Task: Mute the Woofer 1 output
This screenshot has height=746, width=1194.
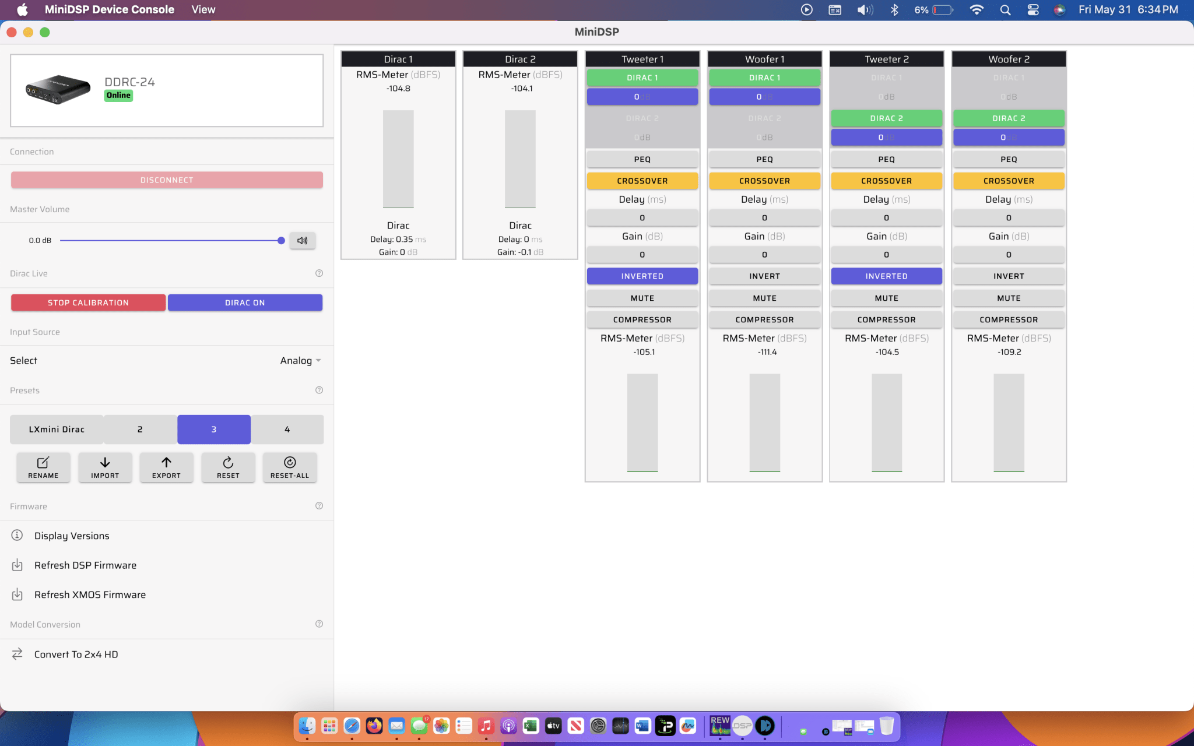Action: (764, 298)
